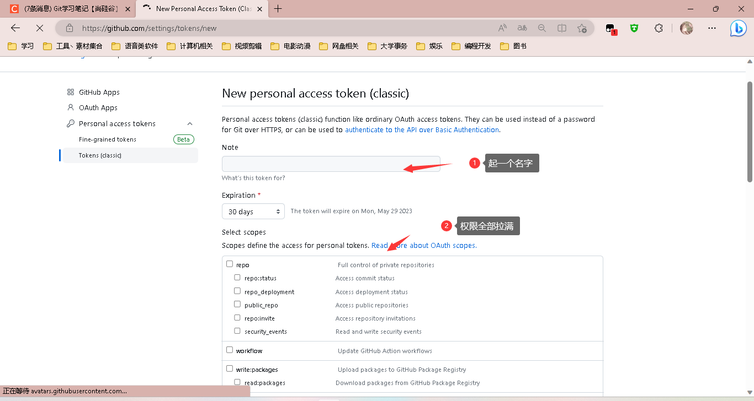Open the 网盘相关 bookmark folder

pyautogui.click(x=339, y=46)
